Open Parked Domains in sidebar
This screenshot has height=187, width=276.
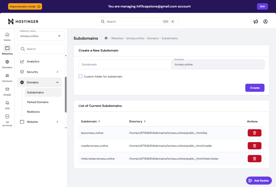(38, 102)
